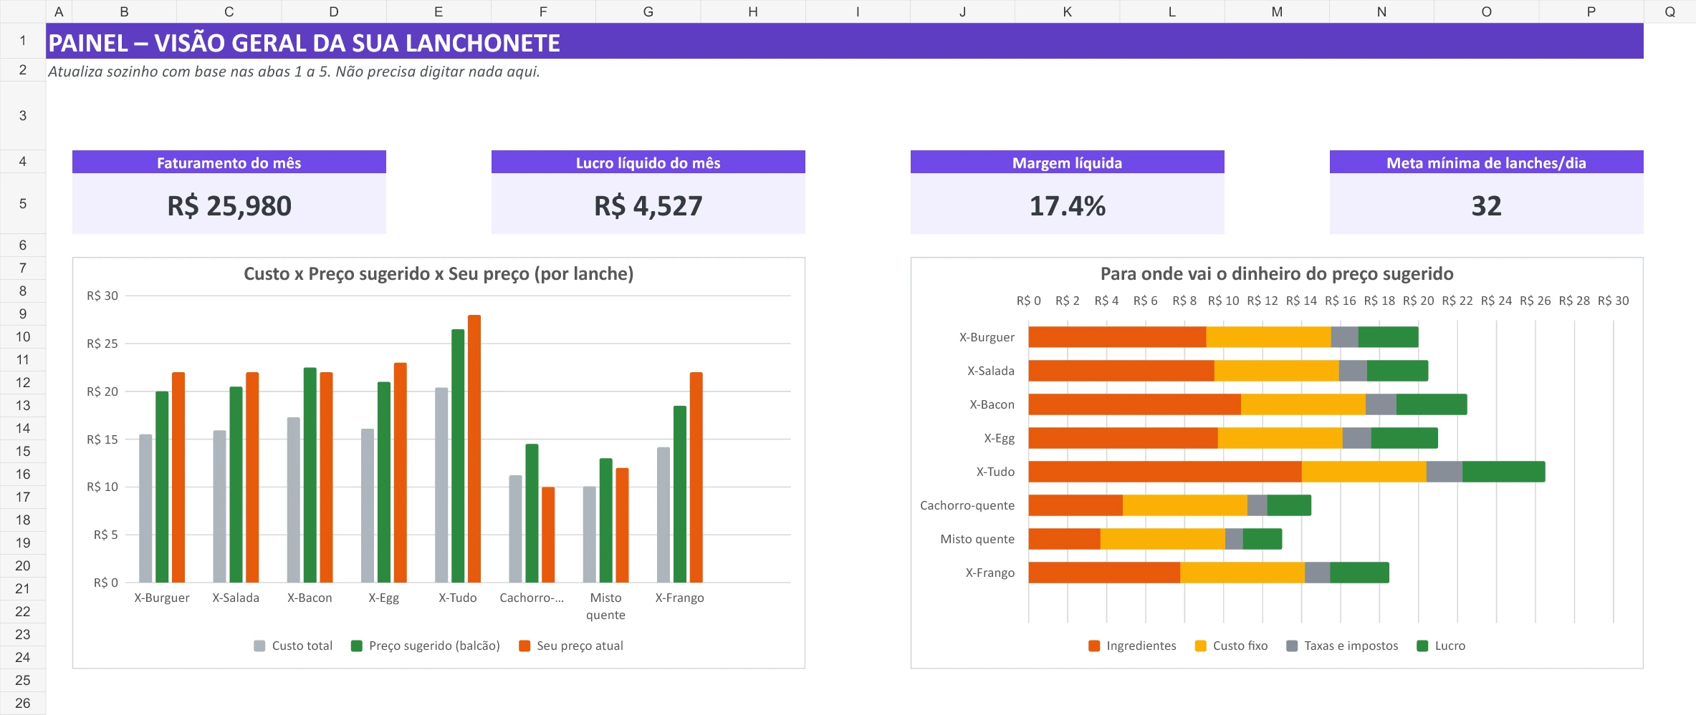Select the 'Meta mínima de lanches/dia' header
Viewport: 1696px width, 715px height.
click(x=1486, y=162)
